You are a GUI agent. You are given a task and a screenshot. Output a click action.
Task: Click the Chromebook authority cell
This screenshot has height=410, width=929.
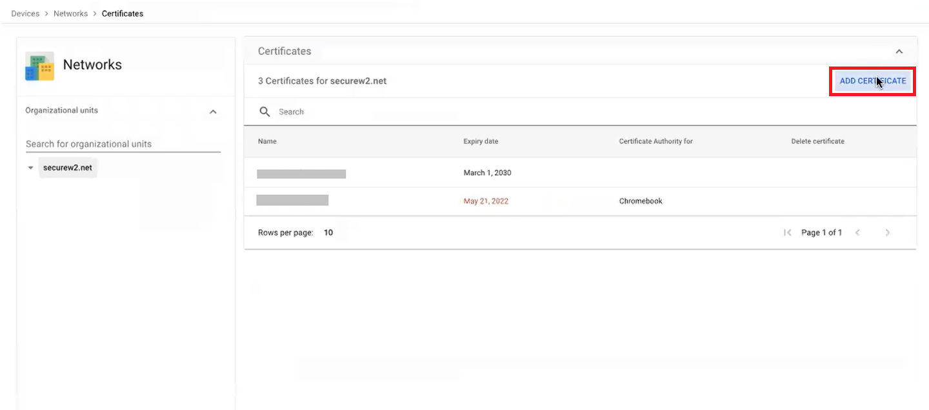click(641, 201)
